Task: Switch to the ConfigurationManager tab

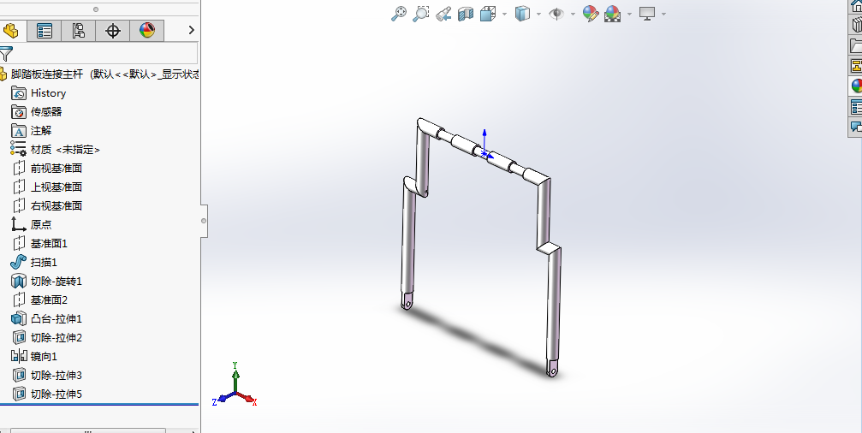Action: [x=78, y=30]
